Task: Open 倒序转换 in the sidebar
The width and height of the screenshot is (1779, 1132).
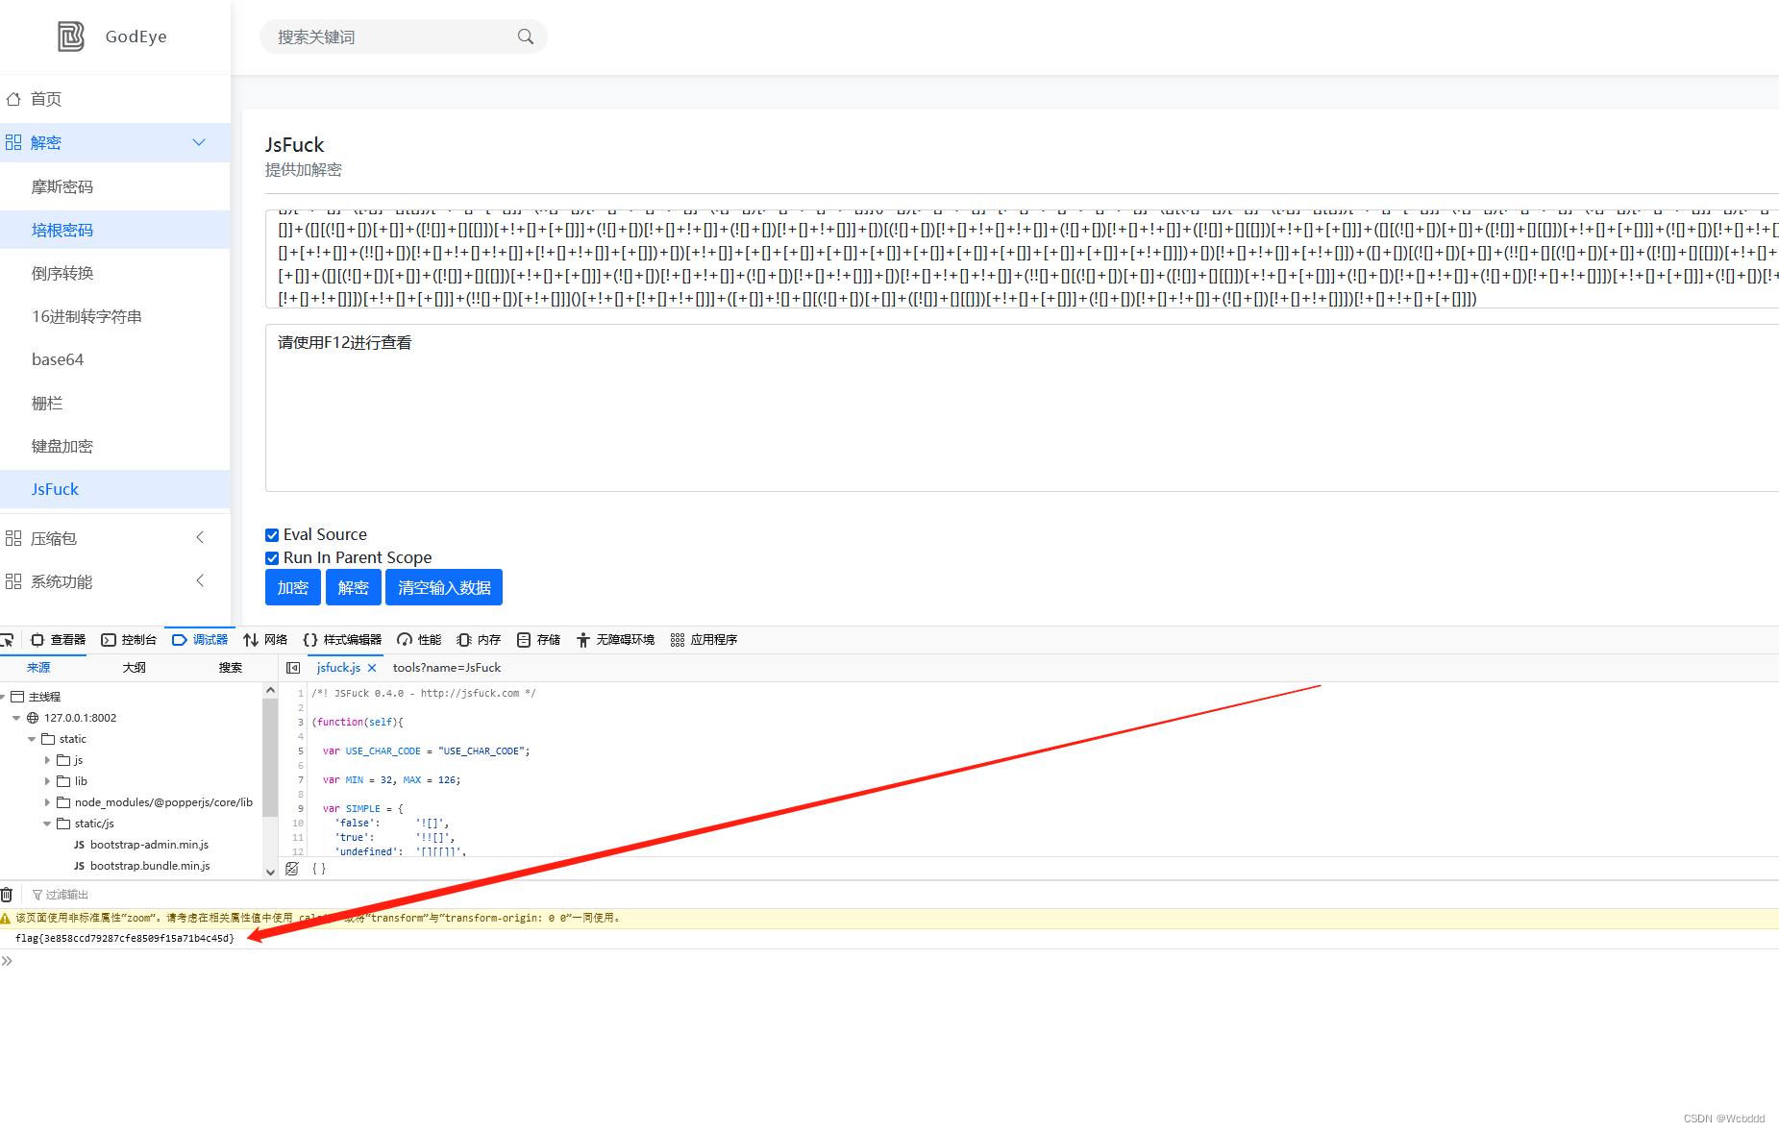Action: click(x=114, y=273)
